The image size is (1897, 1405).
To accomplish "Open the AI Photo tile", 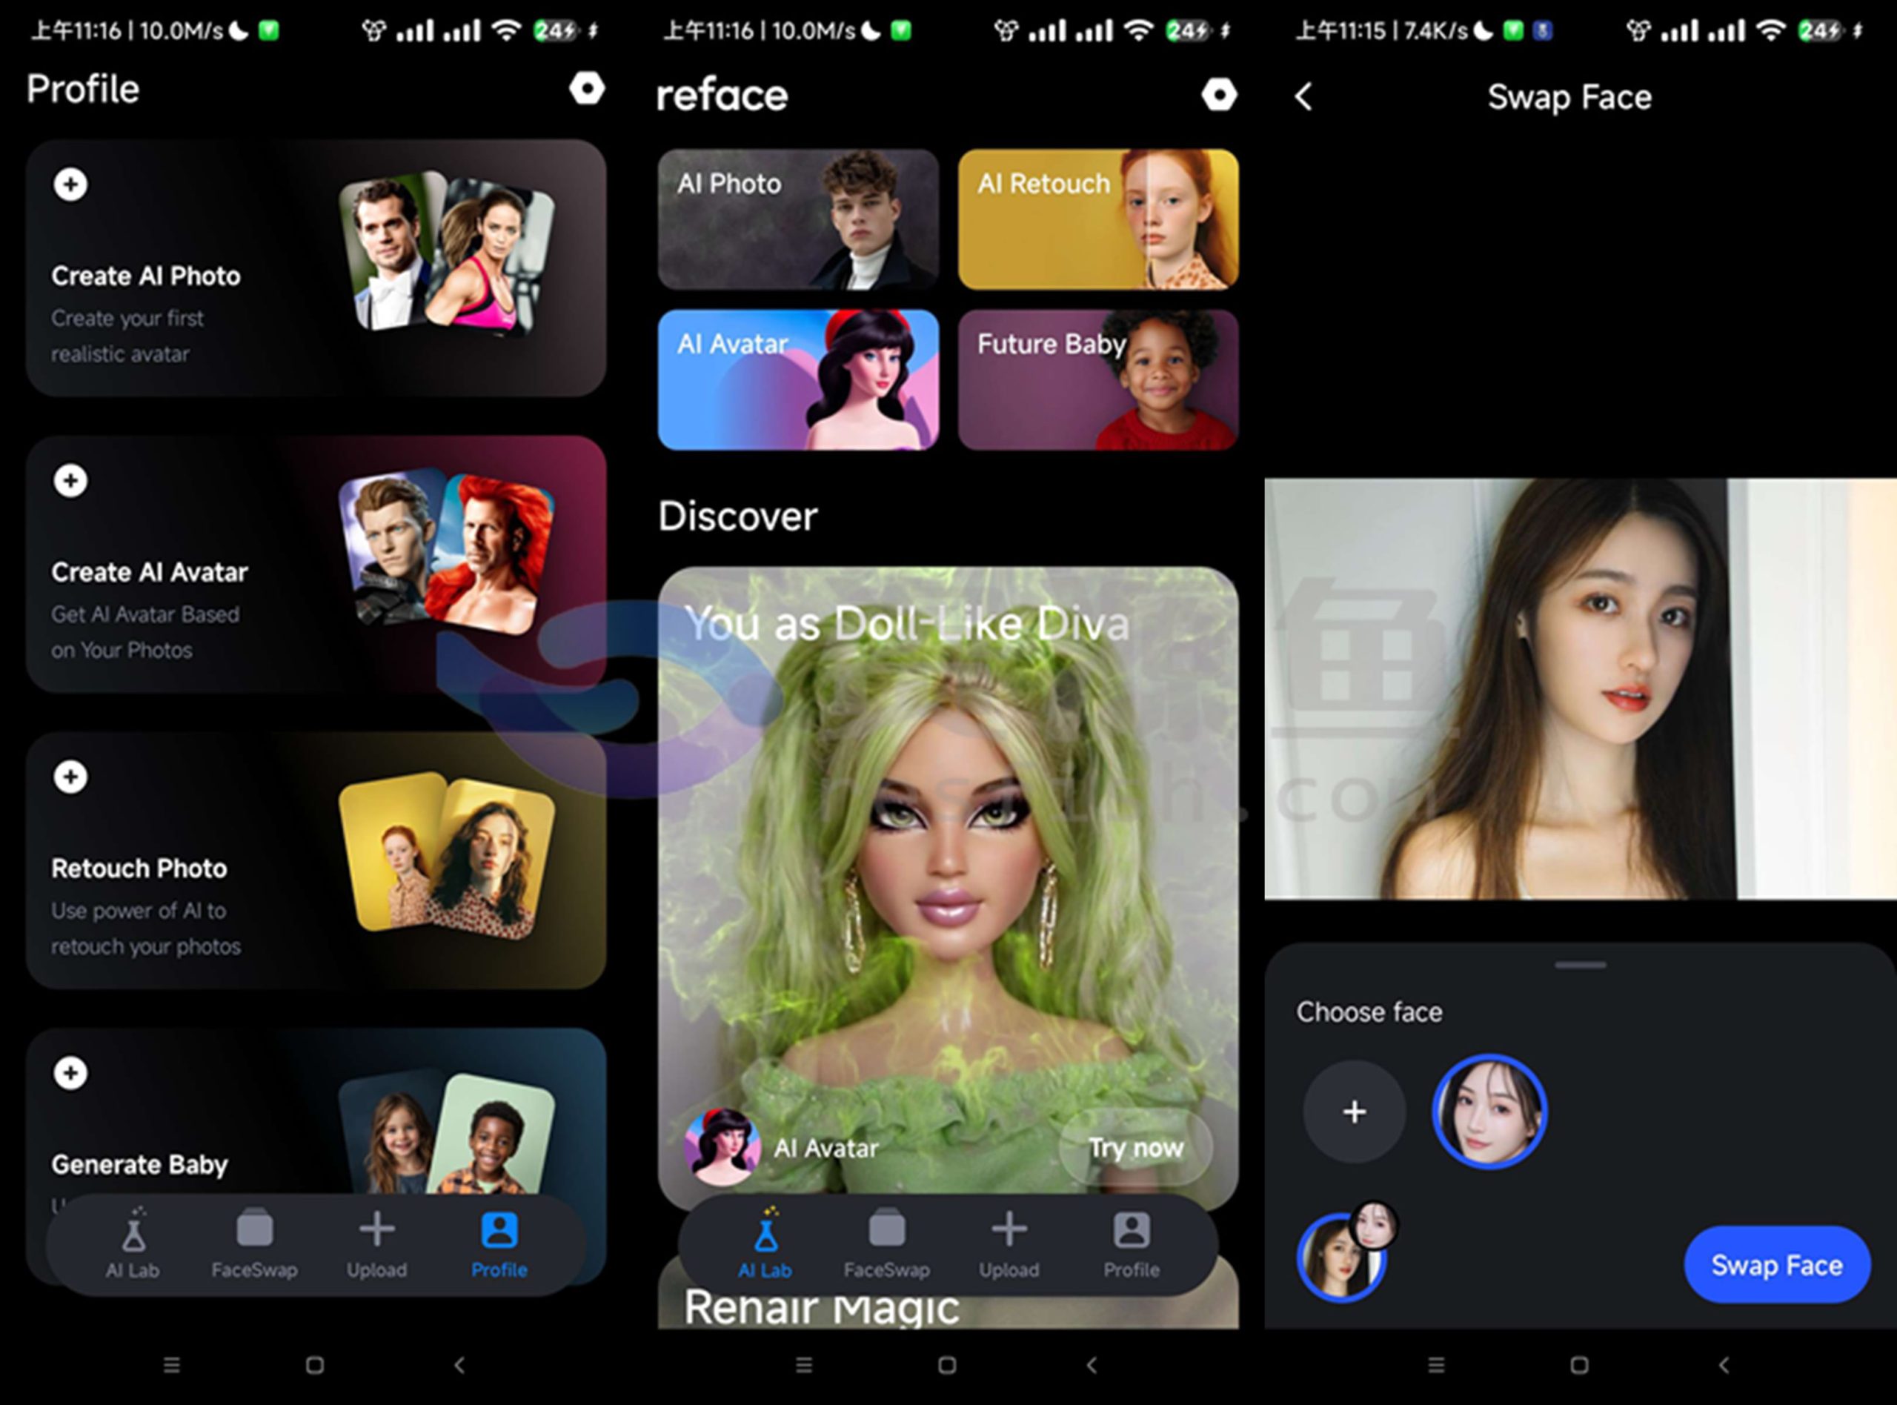I will pos(798,219).
